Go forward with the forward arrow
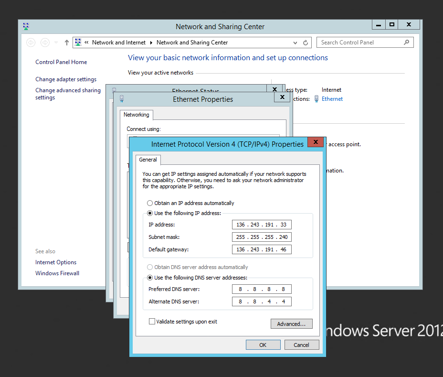This screenshot has width=443, height=377. [x=45, y=43]
